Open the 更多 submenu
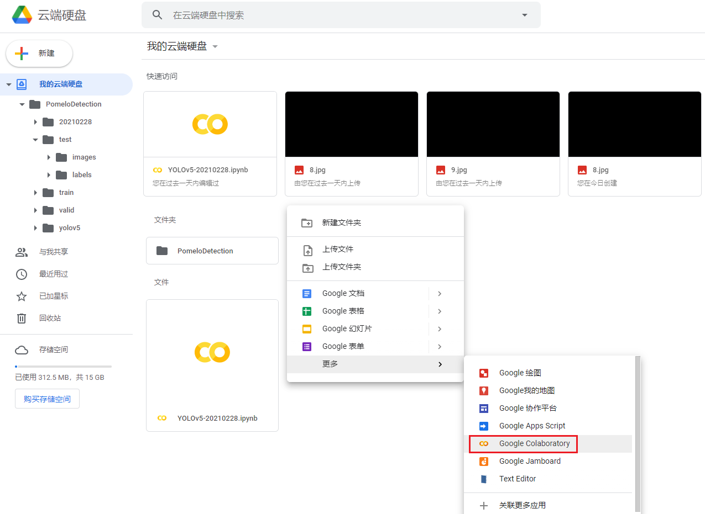The image size is (705, 514). [x=375, y=364]
